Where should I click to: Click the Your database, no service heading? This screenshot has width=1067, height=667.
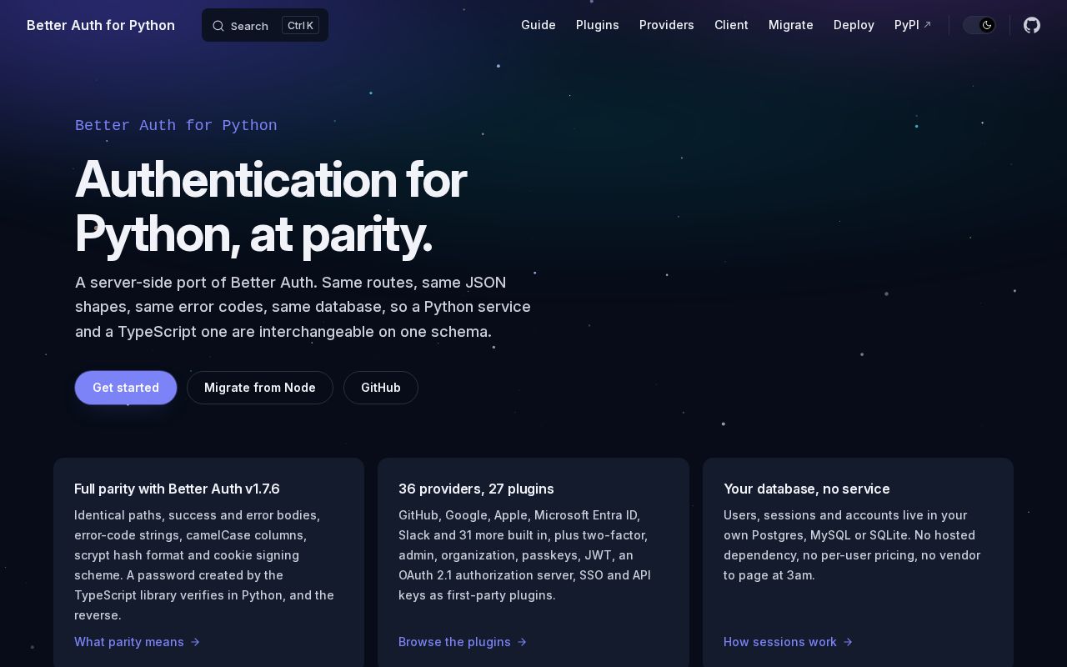pos(807,489)
